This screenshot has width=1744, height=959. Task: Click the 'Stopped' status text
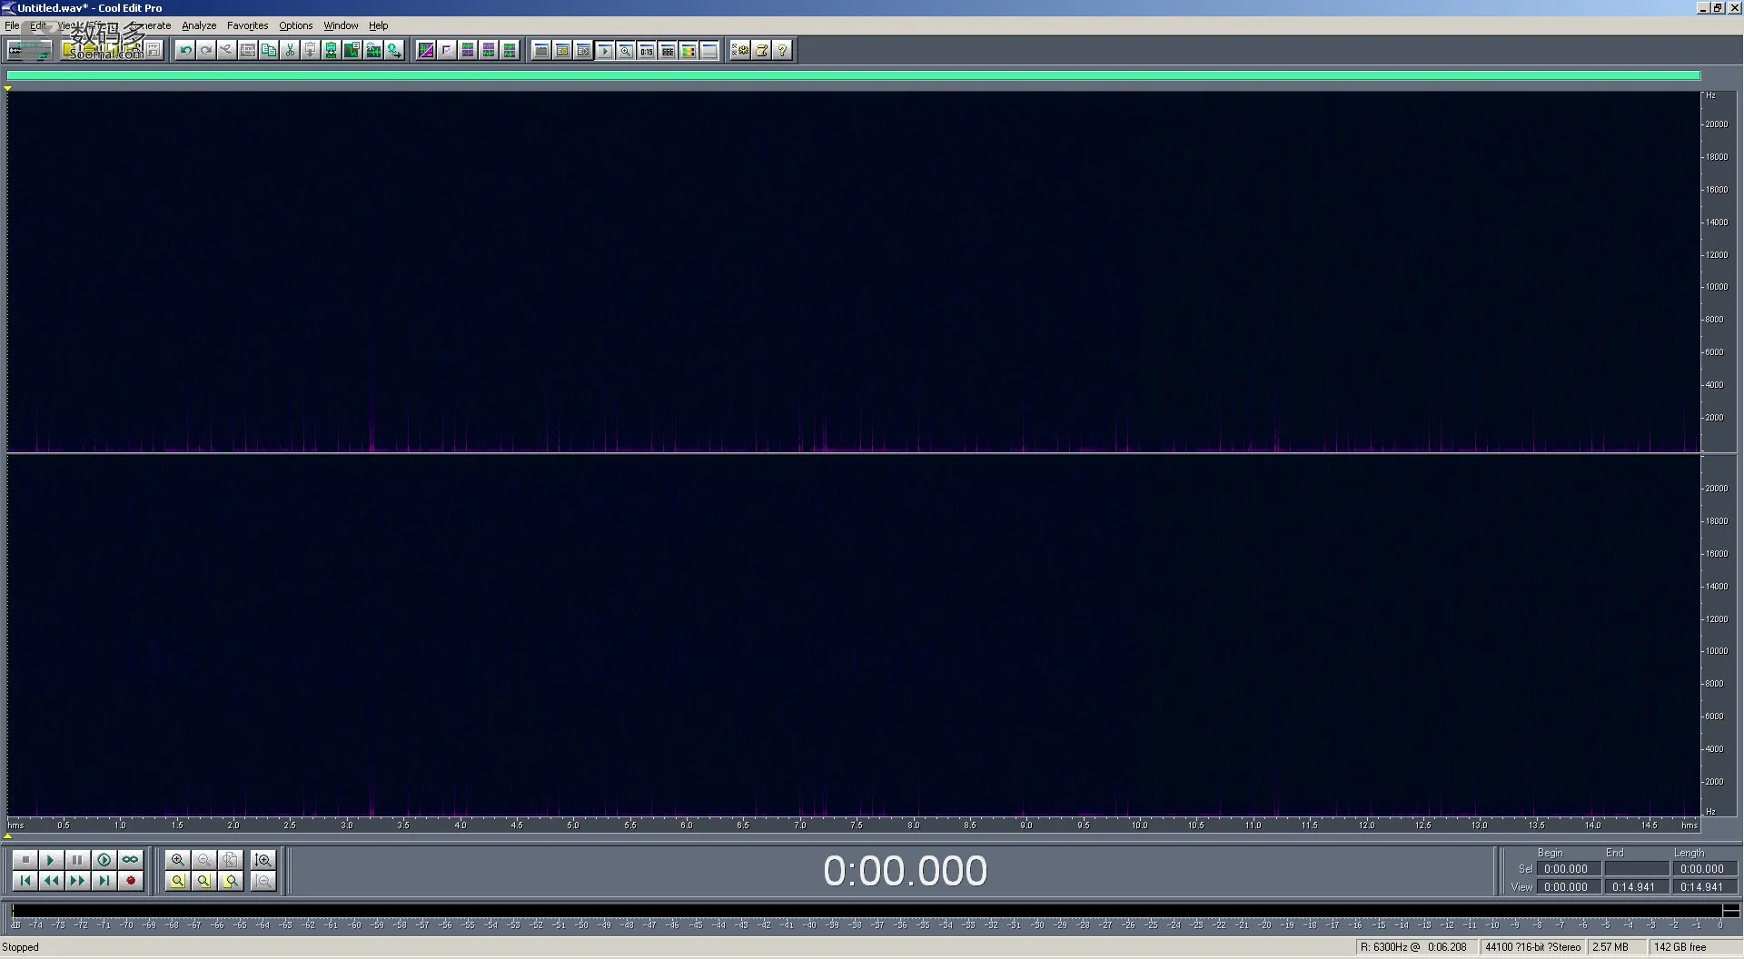[21, 947]
